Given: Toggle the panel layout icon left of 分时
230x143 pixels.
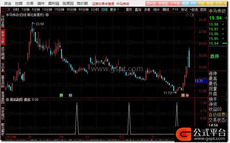Looking at the screenshot, I should 8,10.
